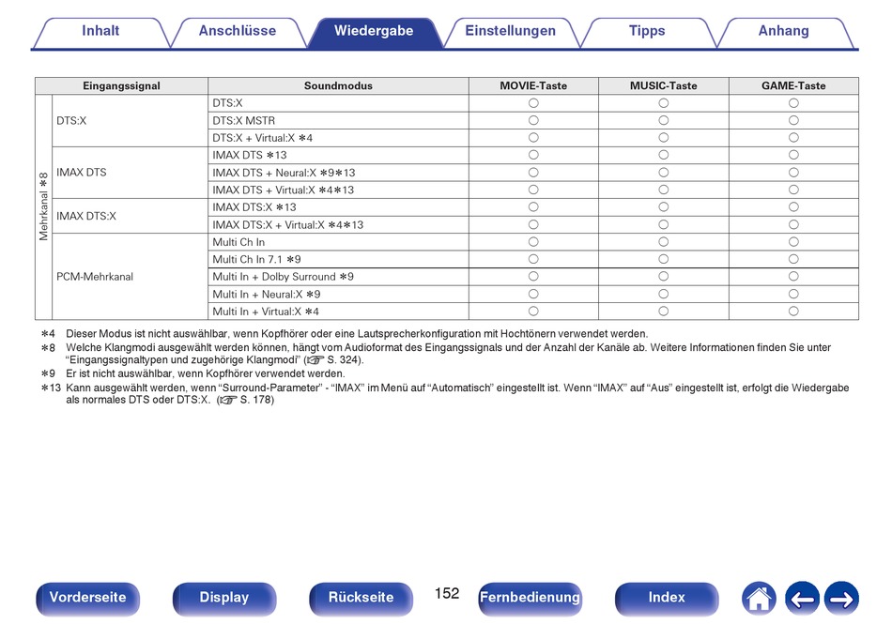Click the Multi Ch In 7.1 cell

tap(338, 259)
